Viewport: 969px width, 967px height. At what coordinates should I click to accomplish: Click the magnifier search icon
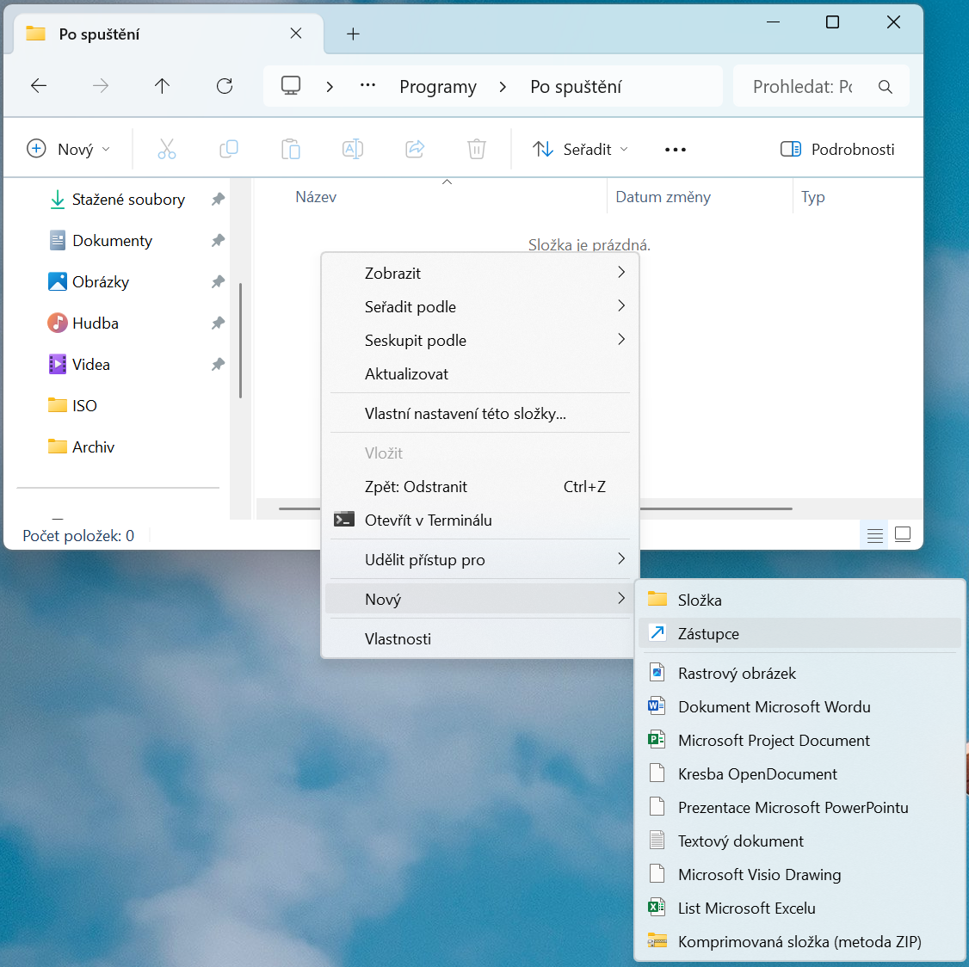click(x=885, y=87)
